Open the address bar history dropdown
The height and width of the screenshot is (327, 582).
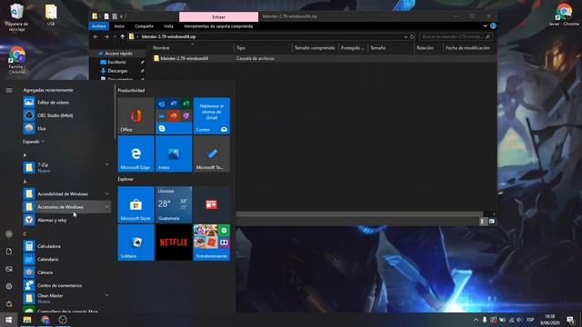(406, 36)
